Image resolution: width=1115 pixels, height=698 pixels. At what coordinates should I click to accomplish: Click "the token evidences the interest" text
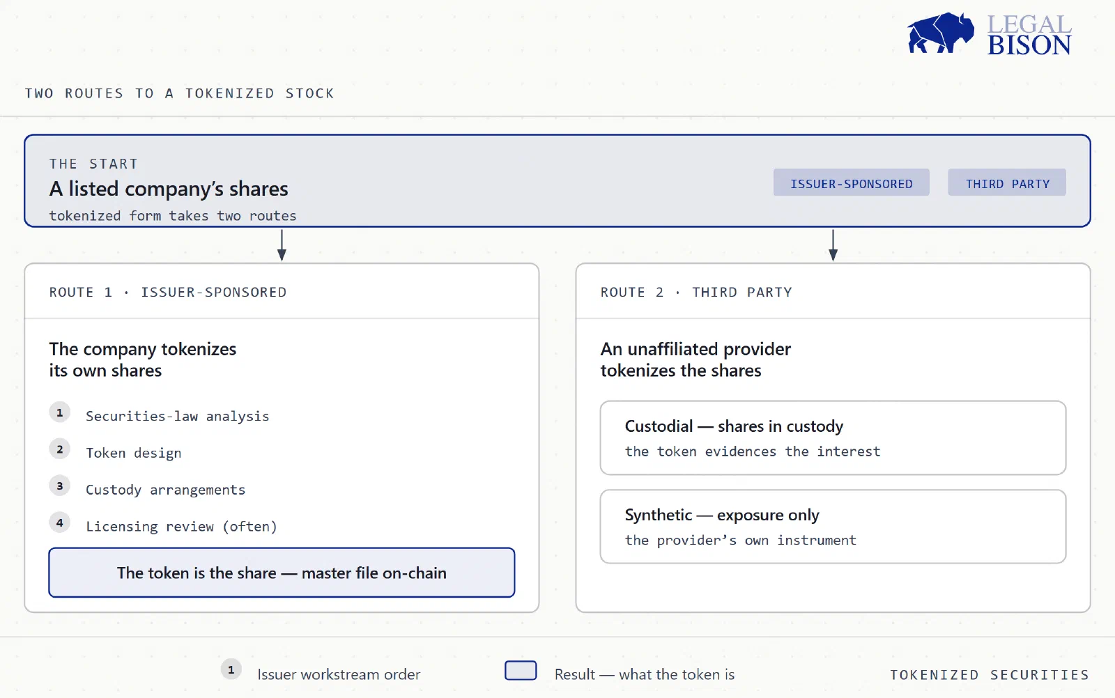(753, 451)
